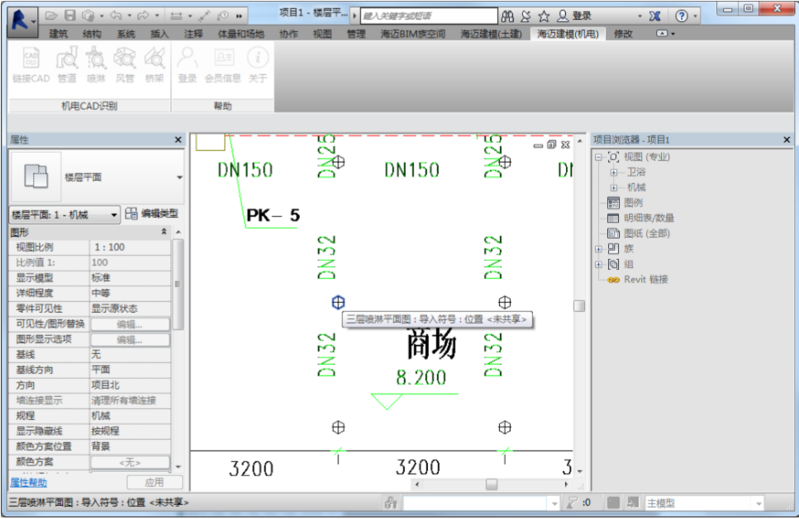The height and width of the screenshot is (519, 799).
Task: Expand the 族 node in project browser
Action: (x=599, y=249)
